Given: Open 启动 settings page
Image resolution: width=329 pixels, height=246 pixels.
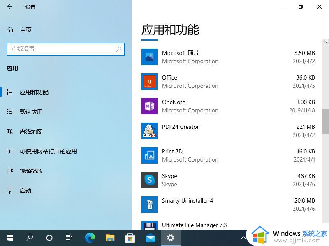Looking at the screenshot, I should pyautogui.click(x=25, y=191).
